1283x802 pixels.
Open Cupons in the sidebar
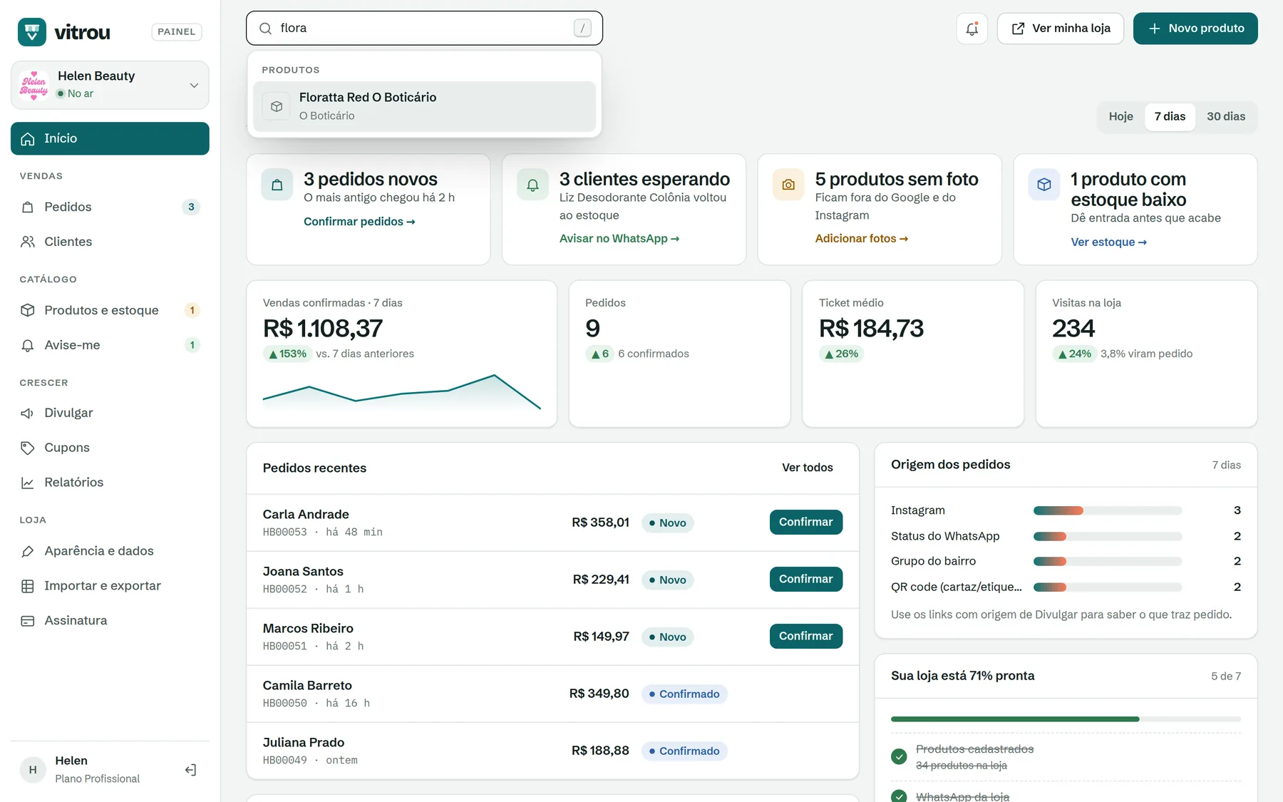(x=110, y=448)
